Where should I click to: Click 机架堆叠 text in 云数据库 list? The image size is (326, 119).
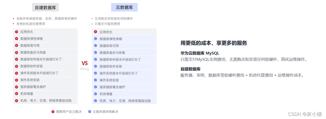(106, 94)
